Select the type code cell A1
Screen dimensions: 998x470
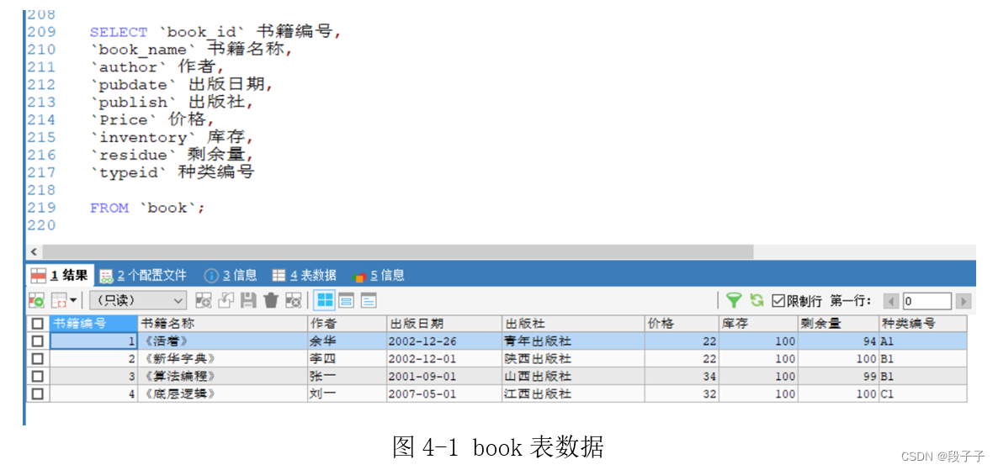pyautogui.click(x=923, y=341)
